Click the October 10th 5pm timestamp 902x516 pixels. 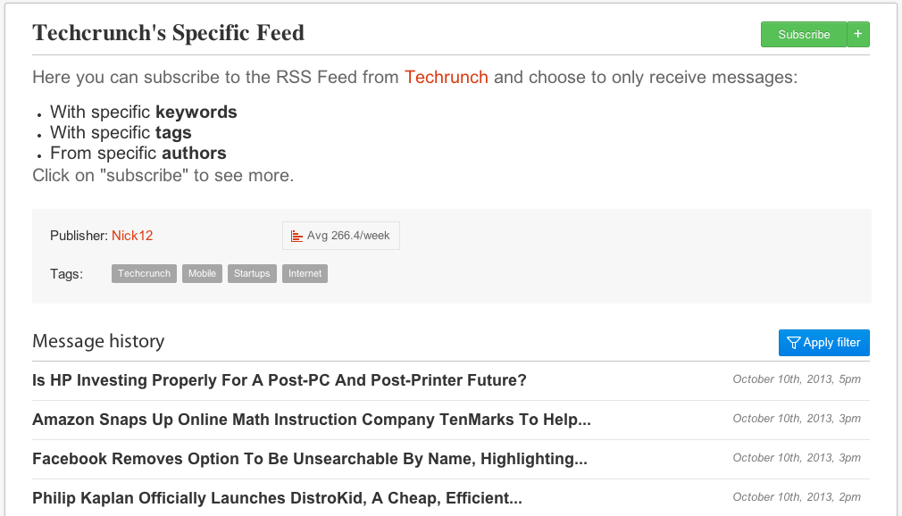[797, 379]
